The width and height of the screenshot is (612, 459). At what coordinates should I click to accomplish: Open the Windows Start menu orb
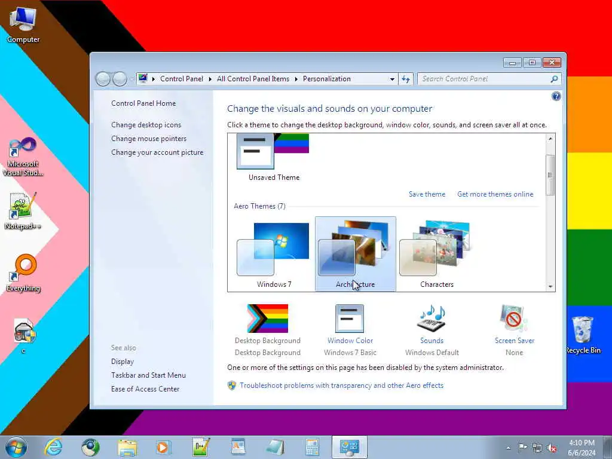(16, 447)
